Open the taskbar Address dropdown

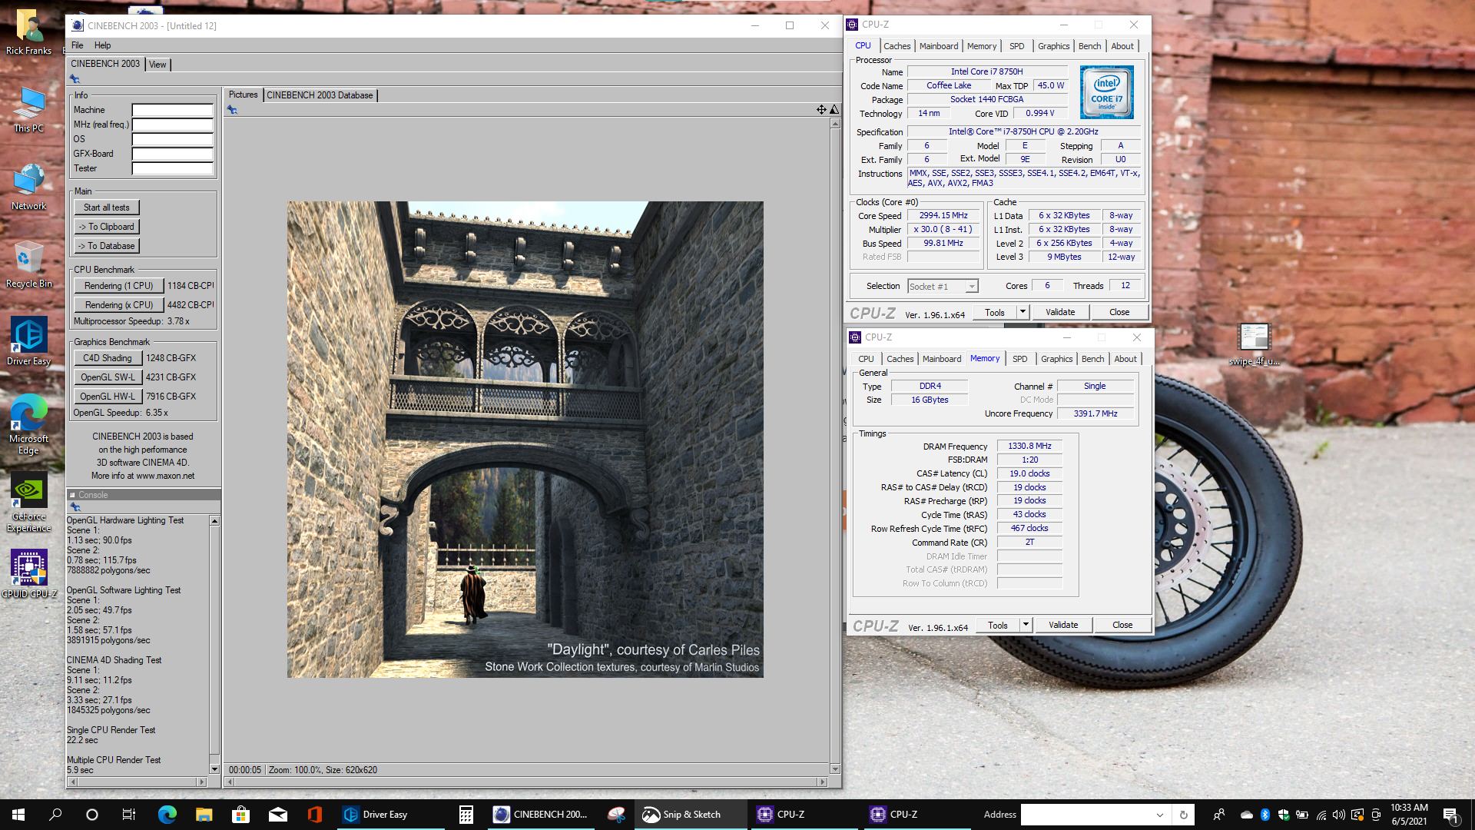(1159, 815)
